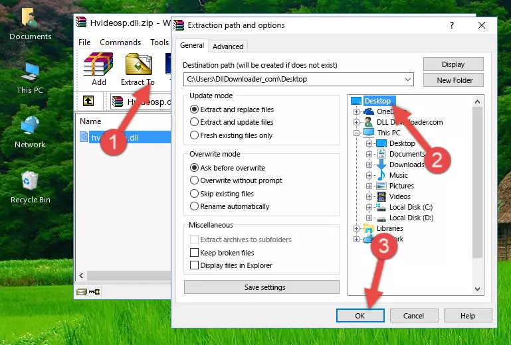511x345 pixels.
Task: Click the Libraries folder icon in tree
Action: (369, 228)
